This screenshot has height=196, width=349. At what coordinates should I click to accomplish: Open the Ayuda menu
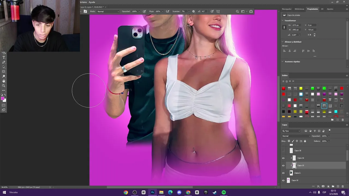click(x=92, y=2)
